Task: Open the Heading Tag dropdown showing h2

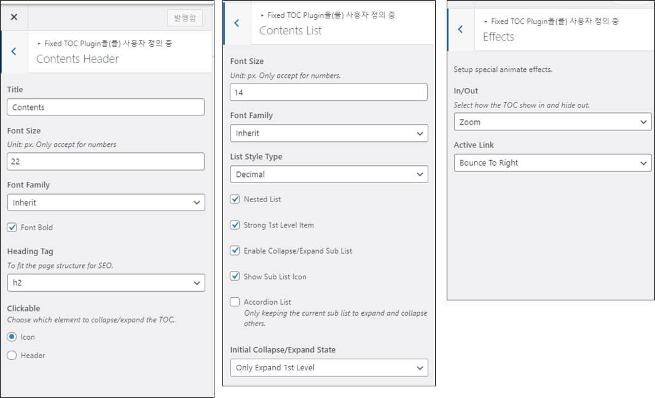Action: (x=106, y=283)
